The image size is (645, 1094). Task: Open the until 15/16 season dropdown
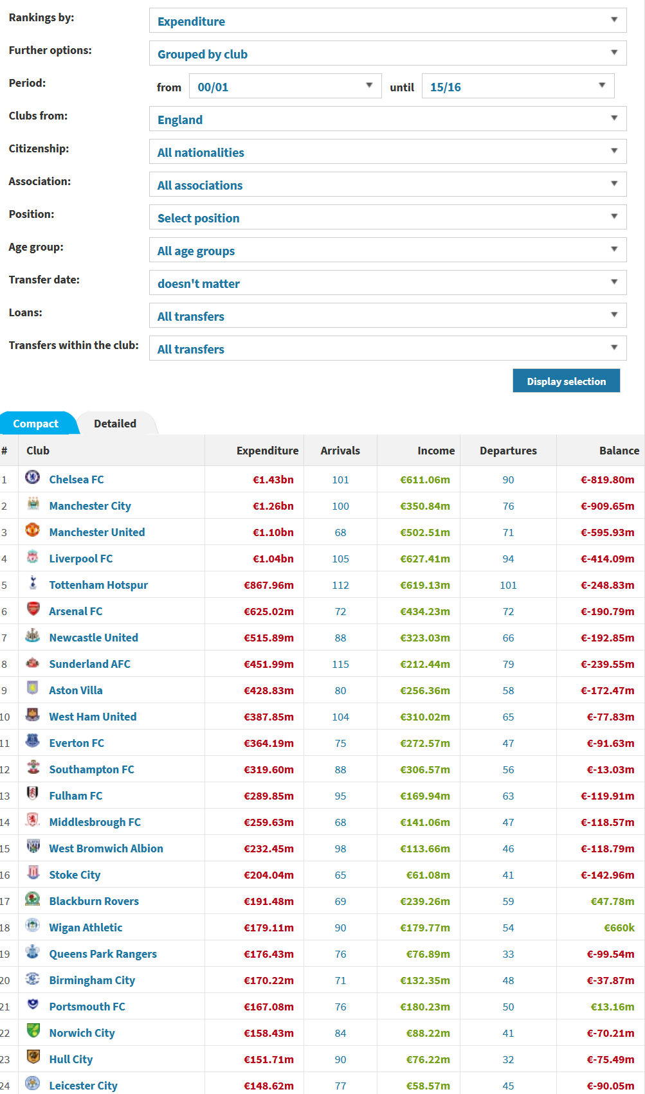click(518, 86)
